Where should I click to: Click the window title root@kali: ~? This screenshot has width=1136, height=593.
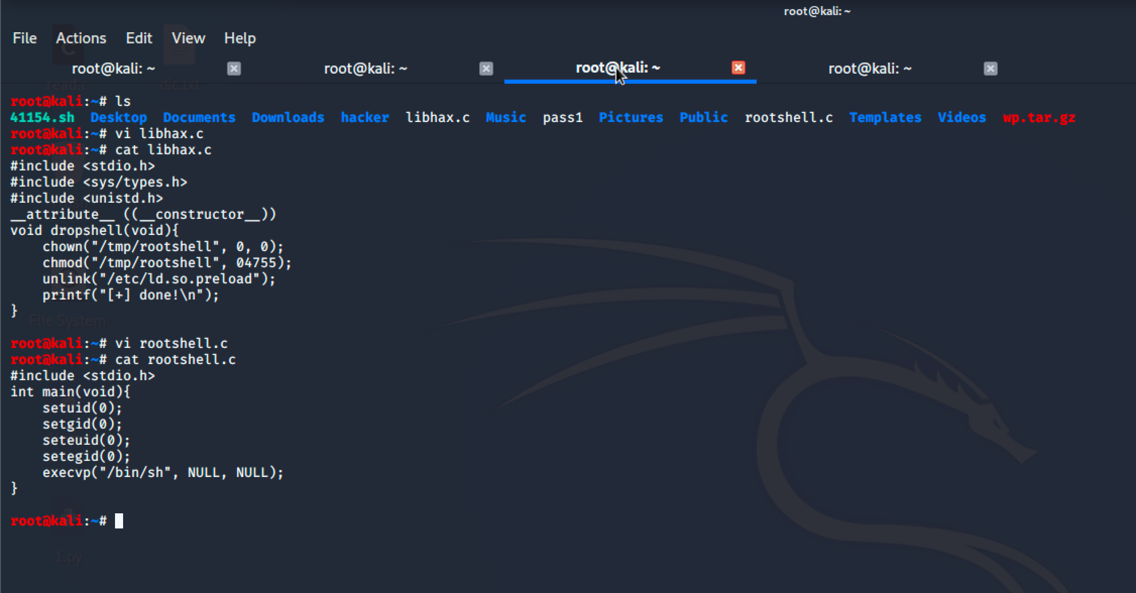tap(817, 11)
